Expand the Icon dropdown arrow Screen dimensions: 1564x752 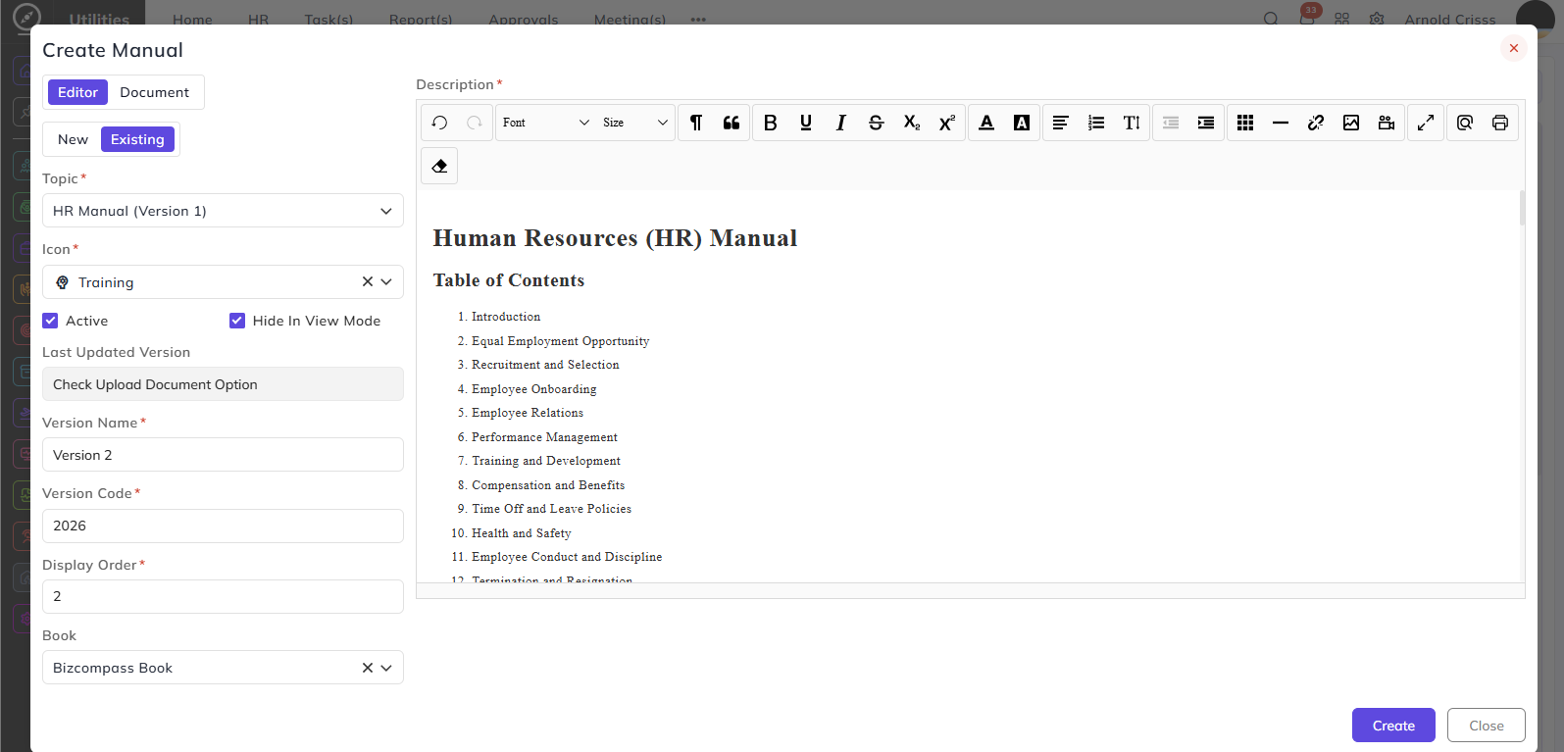pyautogui.click(x=386, y=282)
